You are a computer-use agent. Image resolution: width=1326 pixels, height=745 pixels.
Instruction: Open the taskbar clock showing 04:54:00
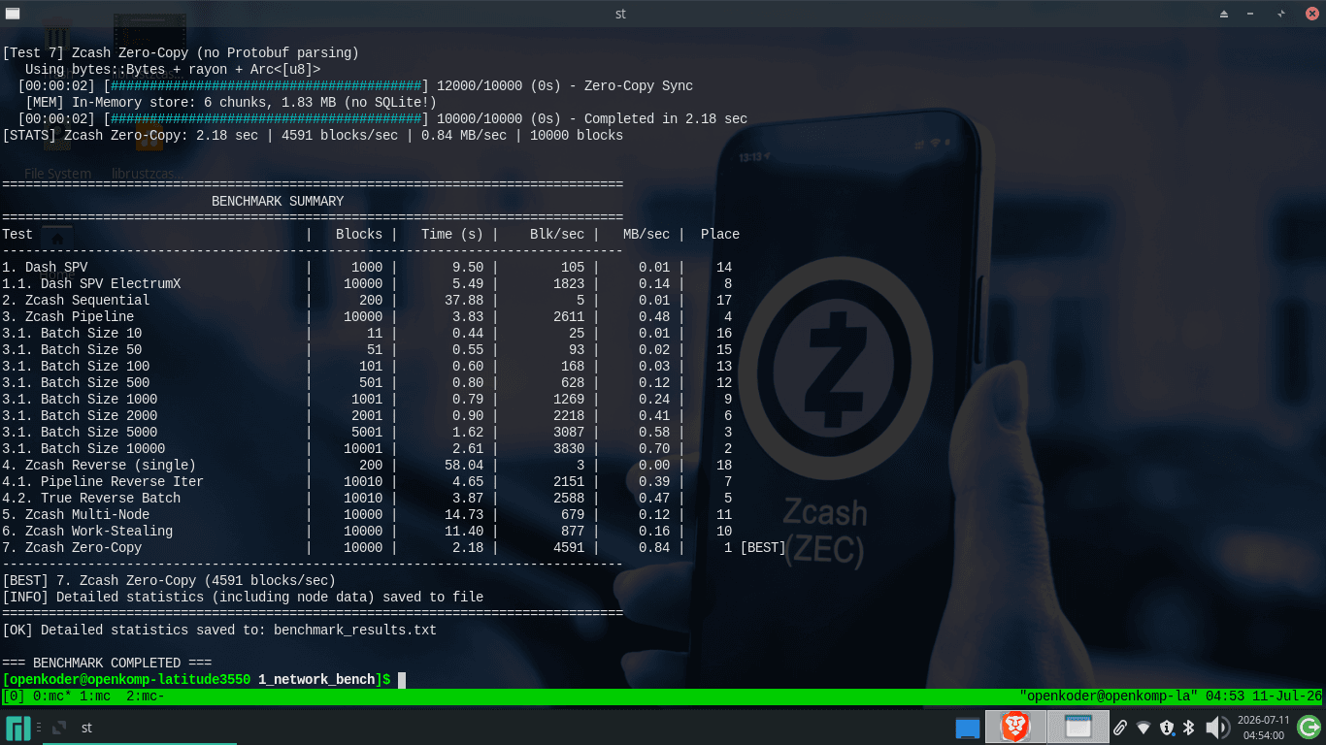click(1263, 728)
